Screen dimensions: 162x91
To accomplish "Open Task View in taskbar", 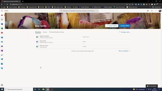I will coord(39,89).
